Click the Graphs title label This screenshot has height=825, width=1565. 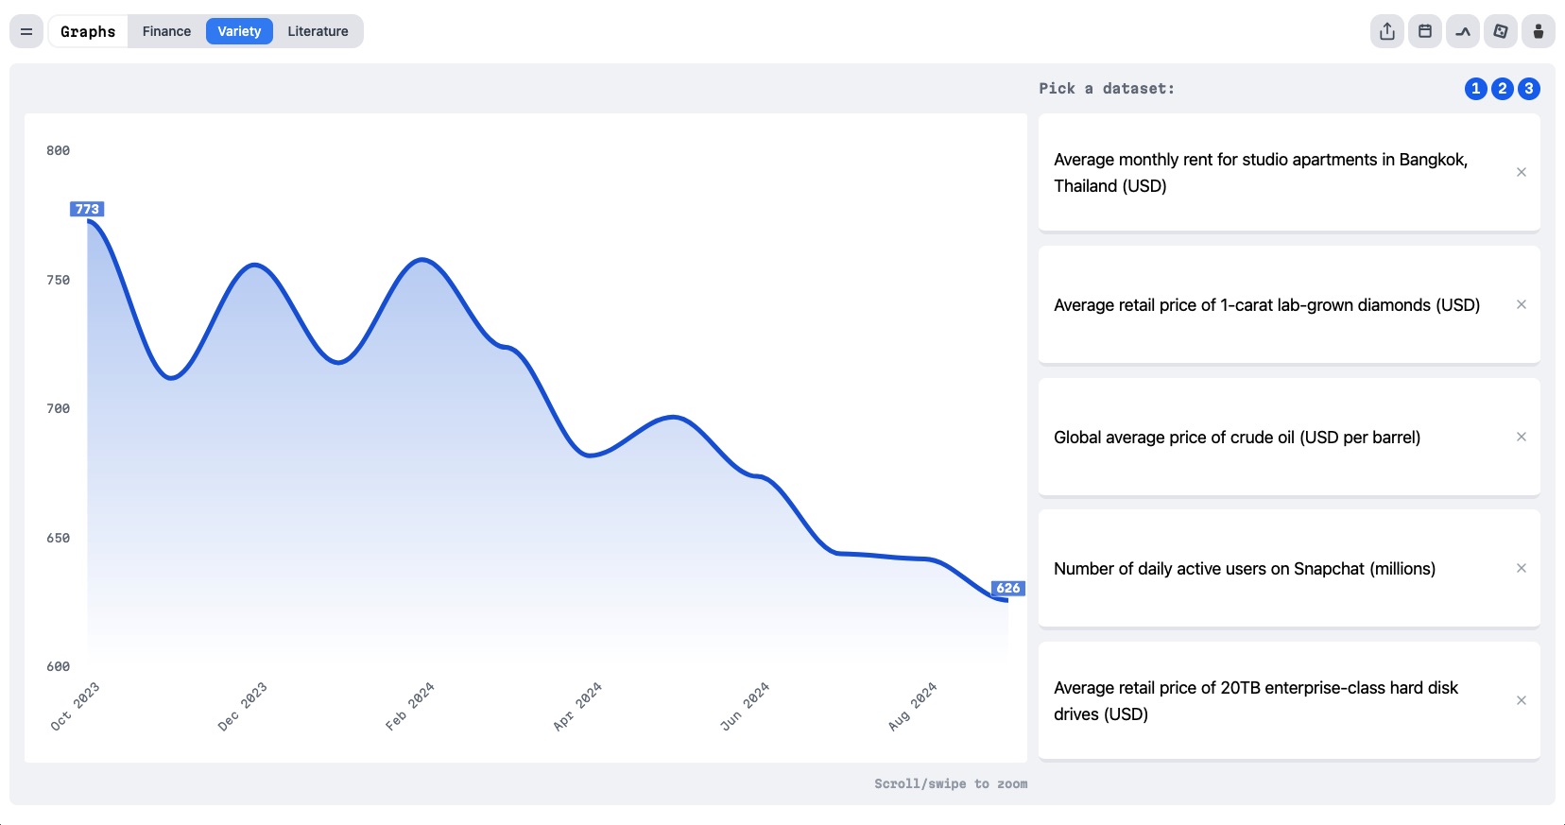[x=88, y=31]
